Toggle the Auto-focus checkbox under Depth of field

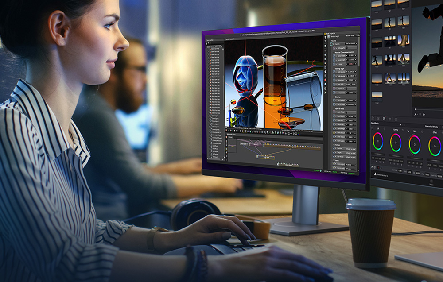click(x=347, y=112)
